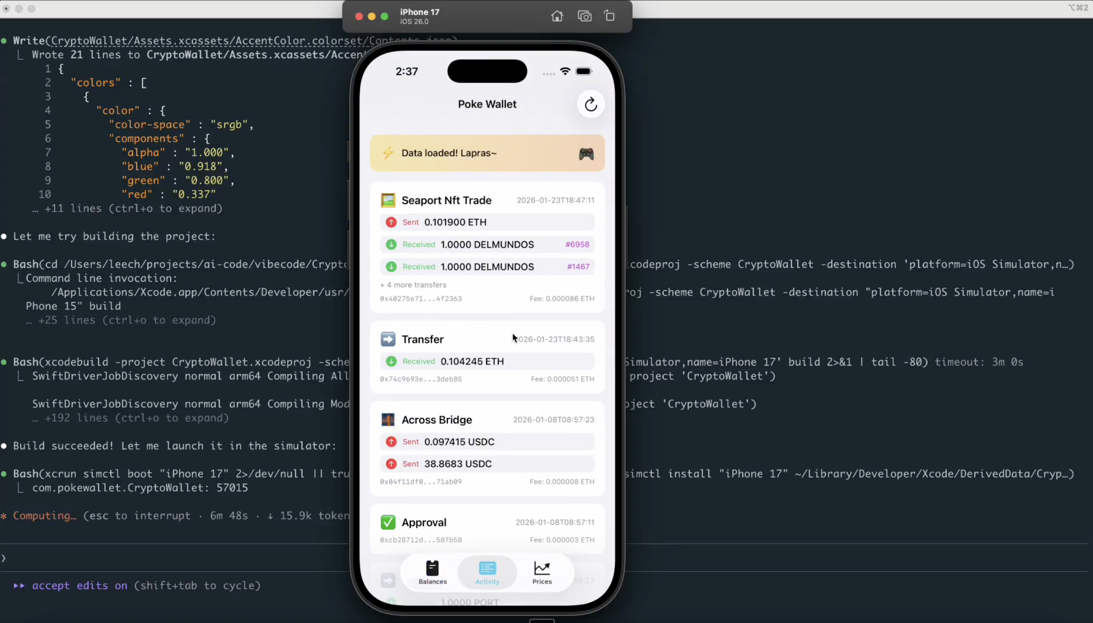The image size is (1093, 623).
Task: Rotate the simulator device icon
Action: pyautogui.click(x=609, y=16)
